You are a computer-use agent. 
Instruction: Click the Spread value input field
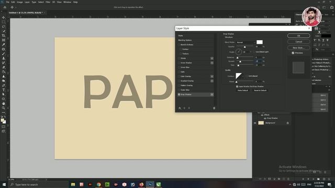point(258,61)
